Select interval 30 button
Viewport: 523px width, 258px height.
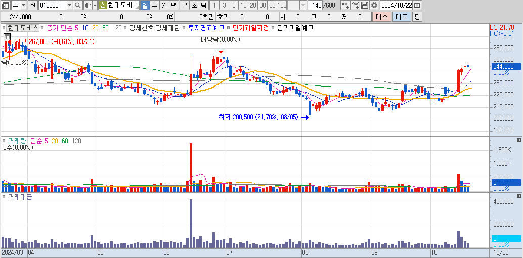tap(263, 5)
